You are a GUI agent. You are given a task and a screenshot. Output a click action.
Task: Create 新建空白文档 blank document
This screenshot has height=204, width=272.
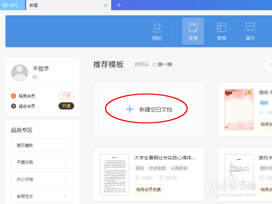click(149, 109)
